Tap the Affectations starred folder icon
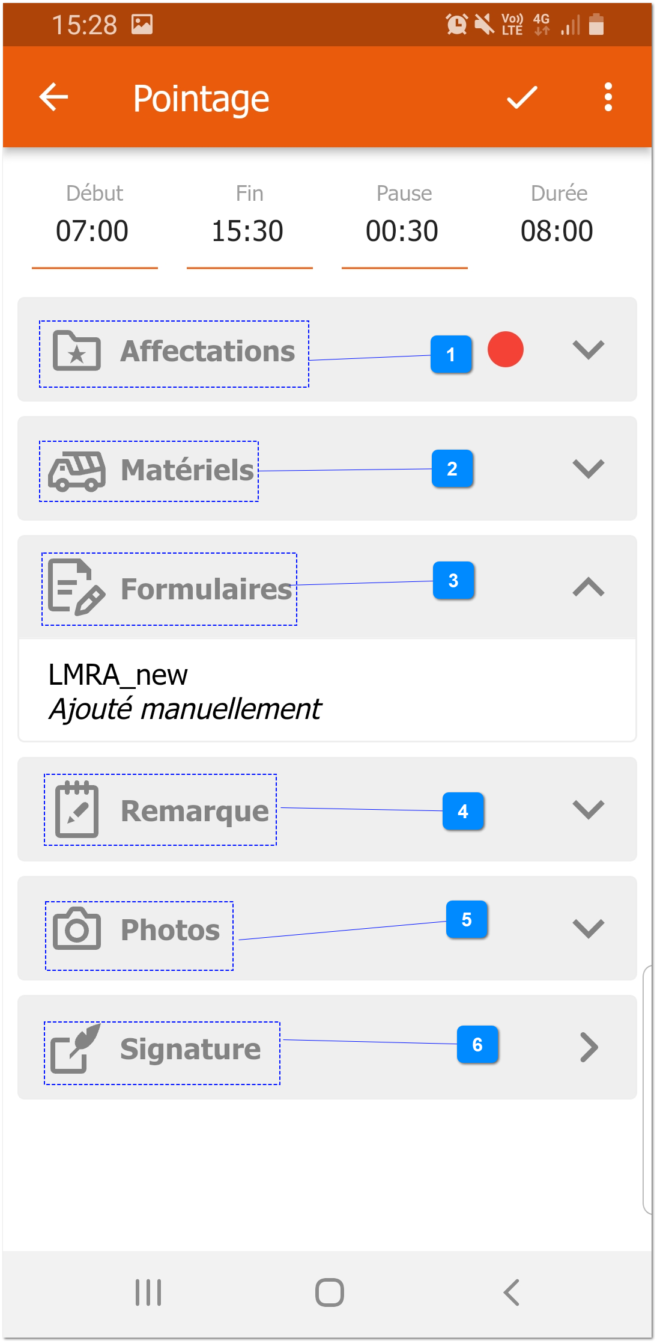657x1343 pixels. tap(77, 351)
